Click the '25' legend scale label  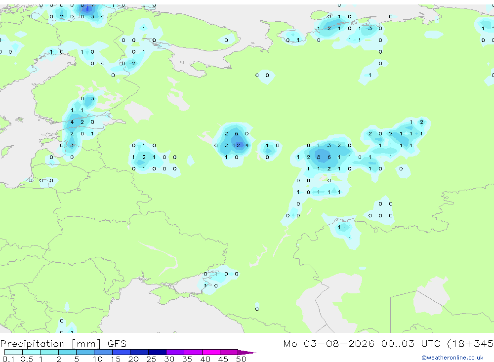[151, 359]
